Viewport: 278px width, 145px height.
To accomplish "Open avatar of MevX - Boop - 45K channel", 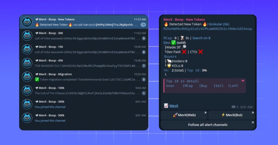I will click(27, 63).
